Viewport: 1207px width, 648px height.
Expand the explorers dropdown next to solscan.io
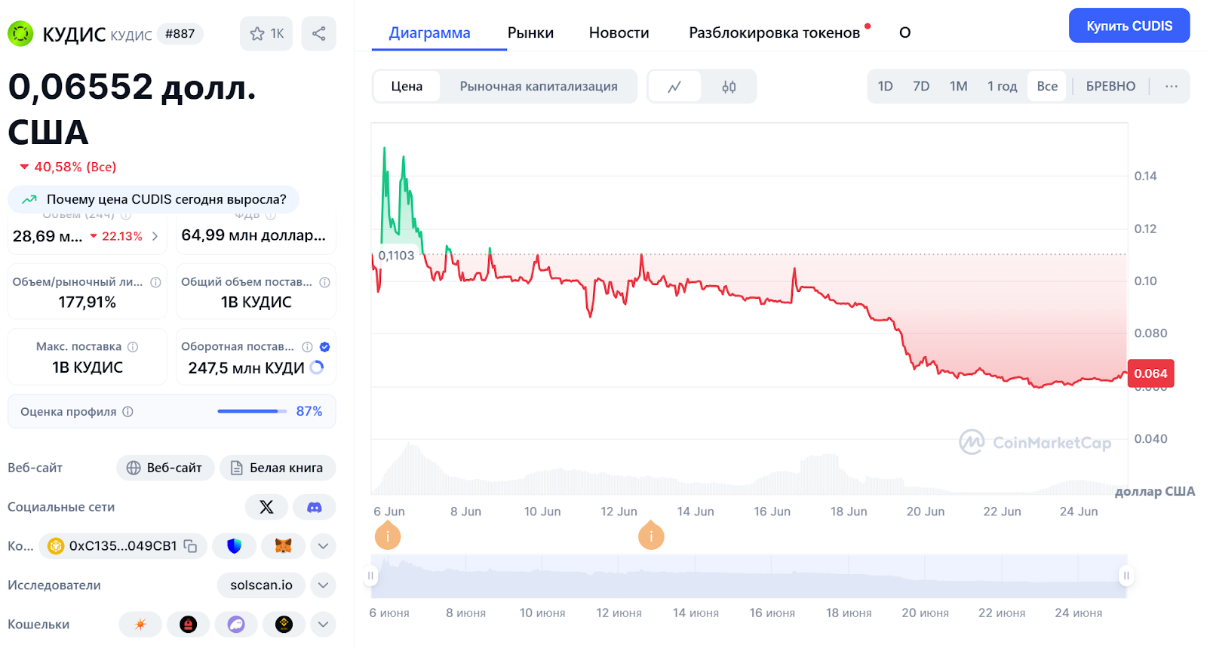(x=323, y=585)
